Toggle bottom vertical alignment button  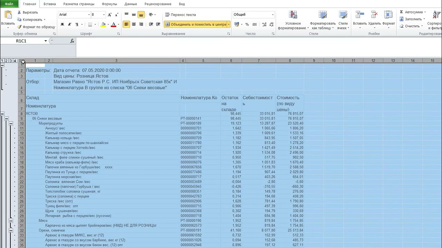click(141, 14)
